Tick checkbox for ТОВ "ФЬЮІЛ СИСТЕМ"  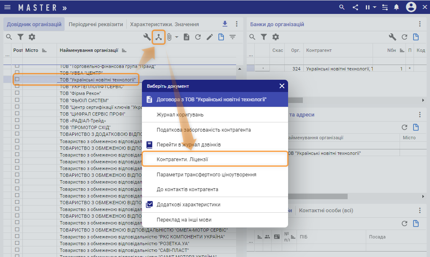click(x=17, y=100)
